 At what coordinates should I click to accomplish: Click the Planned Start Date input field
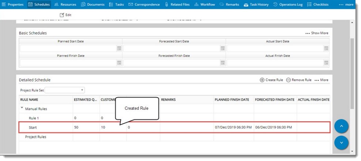(x=68, y=48)
